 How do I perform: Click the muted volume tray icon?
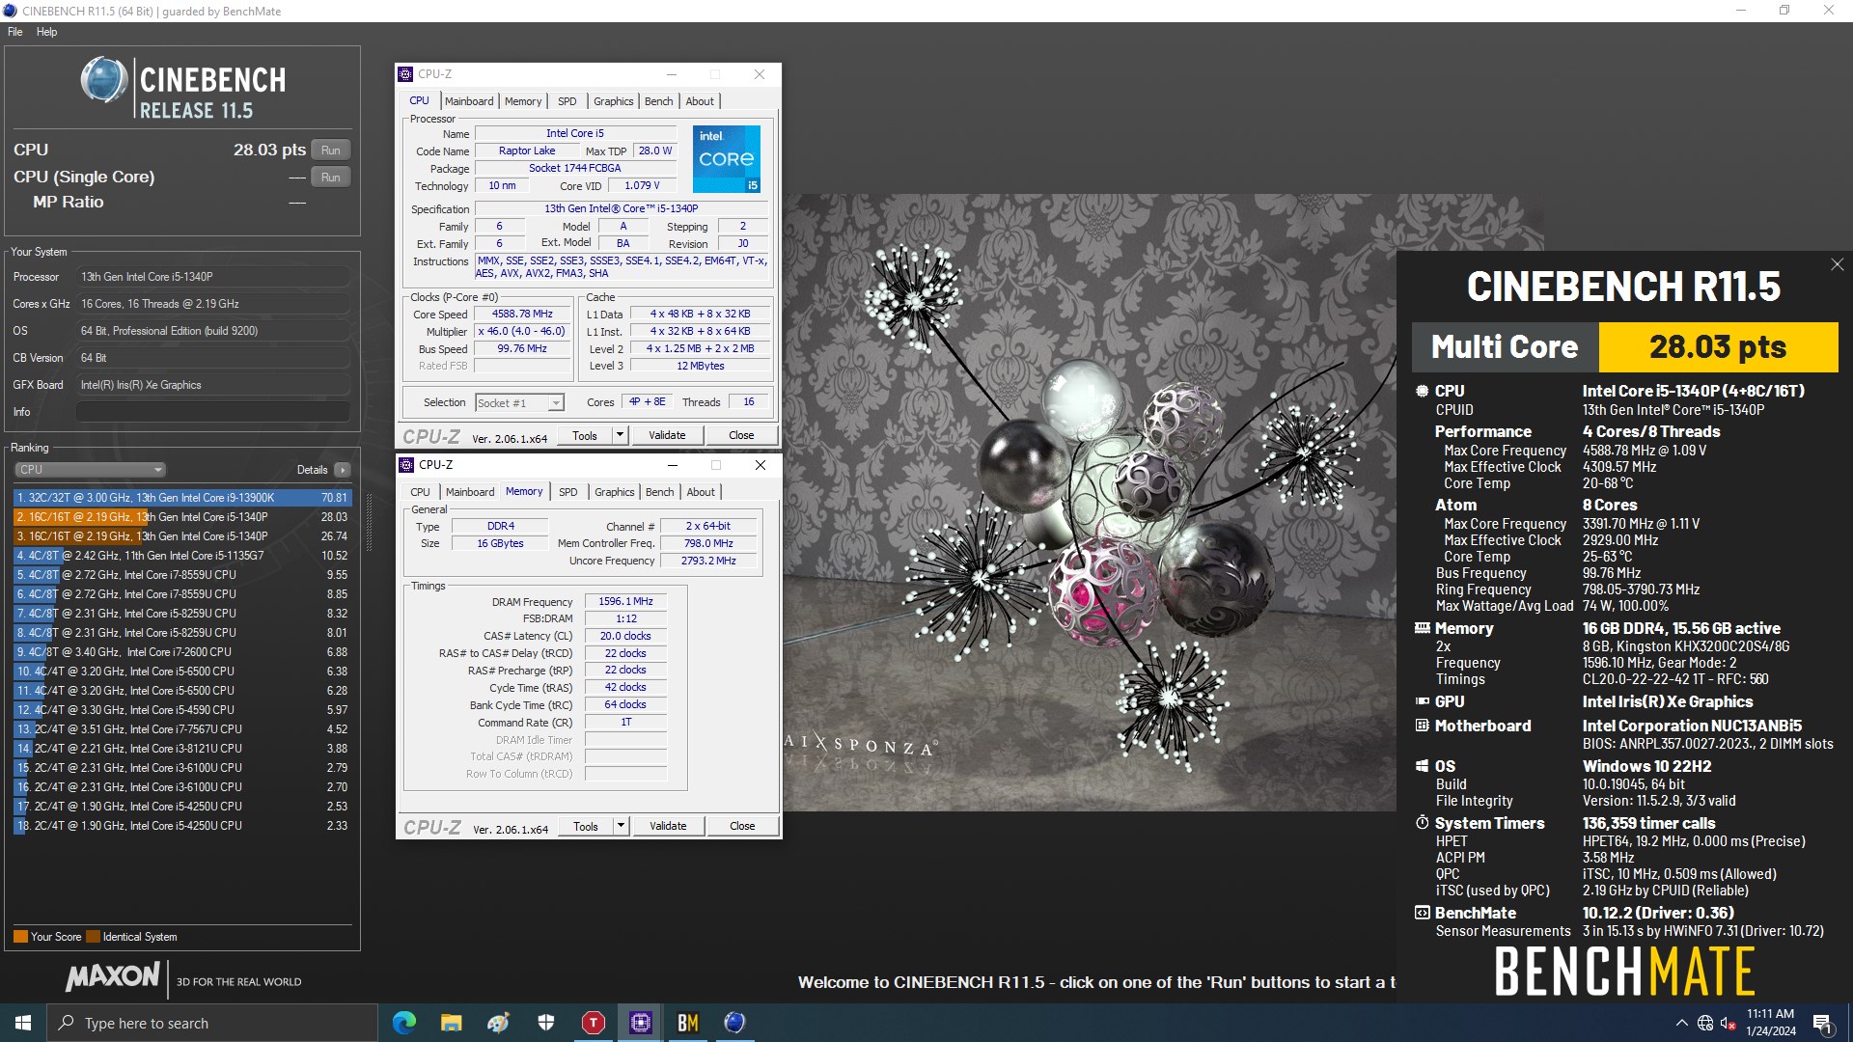1728,1023
